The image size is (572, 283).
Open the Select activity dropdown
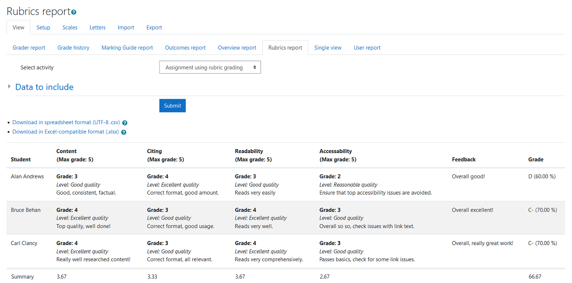tap(210, 67)
